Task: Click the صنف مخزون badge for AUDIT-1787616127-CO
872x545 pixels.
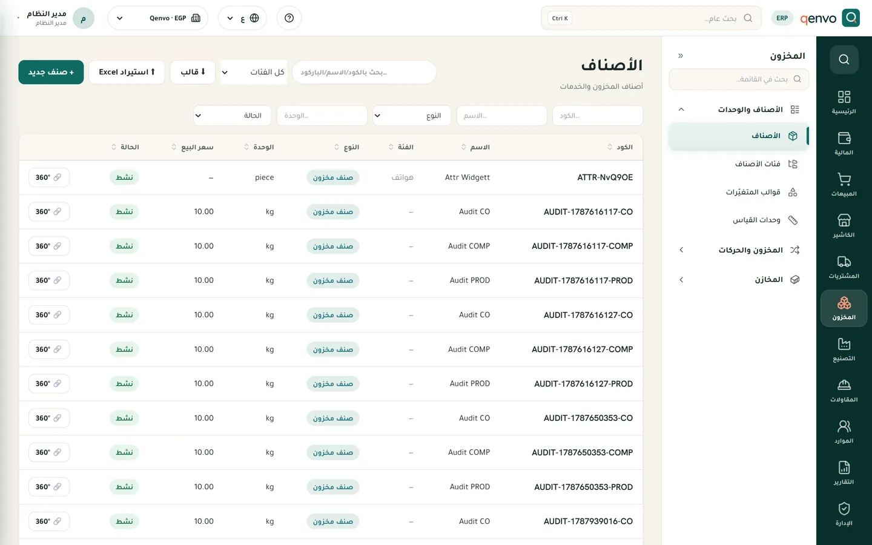Action: pos(333,315)
